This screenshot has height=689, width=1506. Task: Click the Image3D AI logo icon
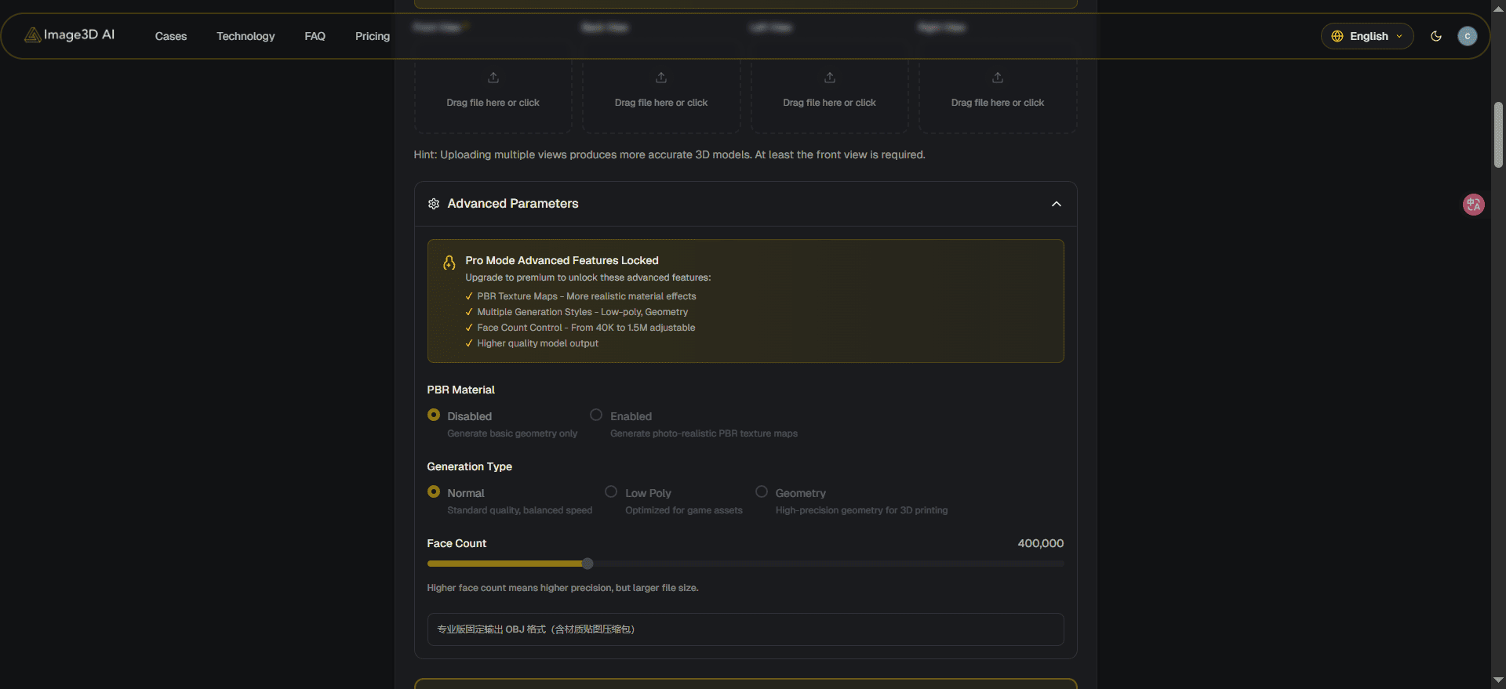[x=31, y=34]
